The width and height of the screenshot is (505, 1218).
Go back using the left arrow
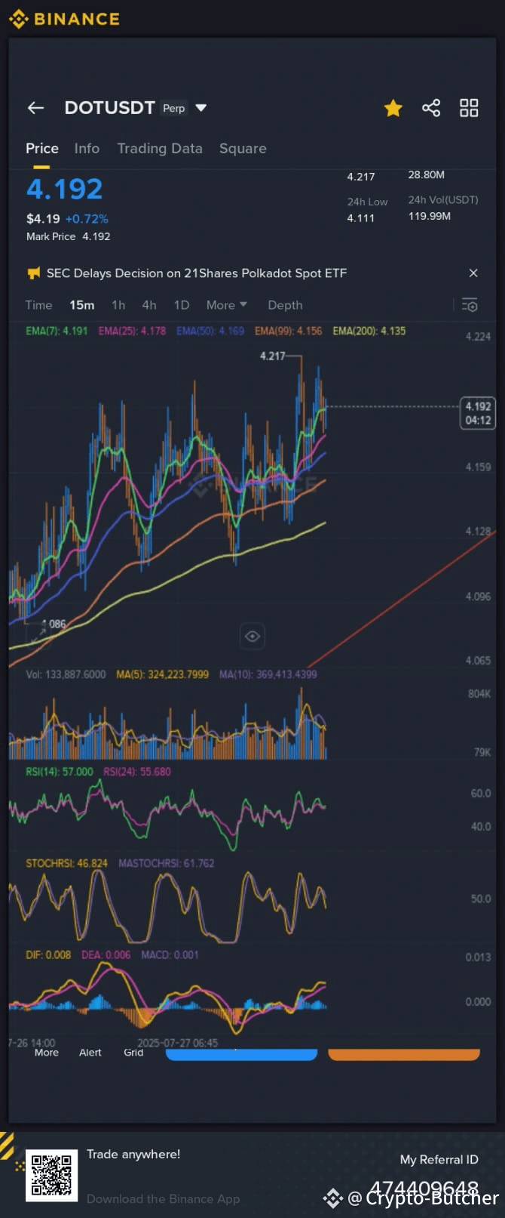(35, 108)
